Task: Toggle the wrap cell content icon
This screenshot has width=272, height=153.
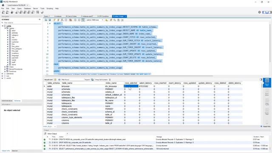Action: coord(110,79)
